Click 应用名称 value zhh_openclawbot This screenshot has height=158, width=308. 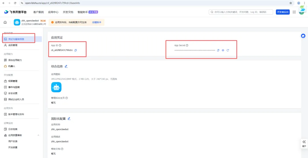tap(60, 129)
